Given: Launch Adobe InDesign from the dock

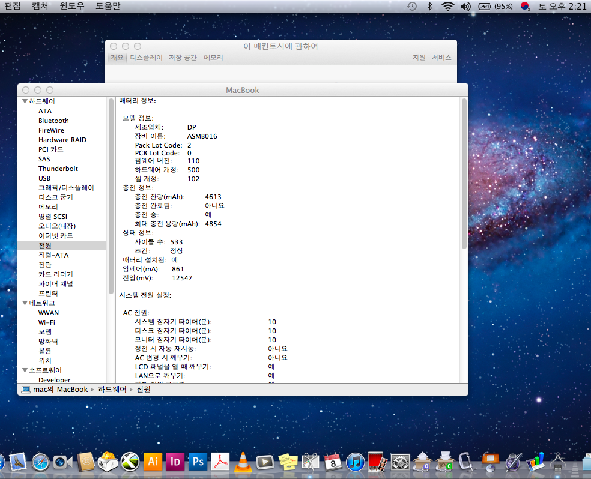Looking at the screenshot, I should coord(175,462).
